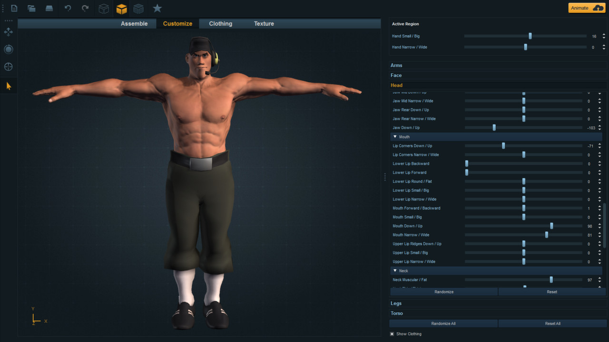The image size is (609, 342).
Task: Switch to the Clothing tab
Action: point(220,23)
